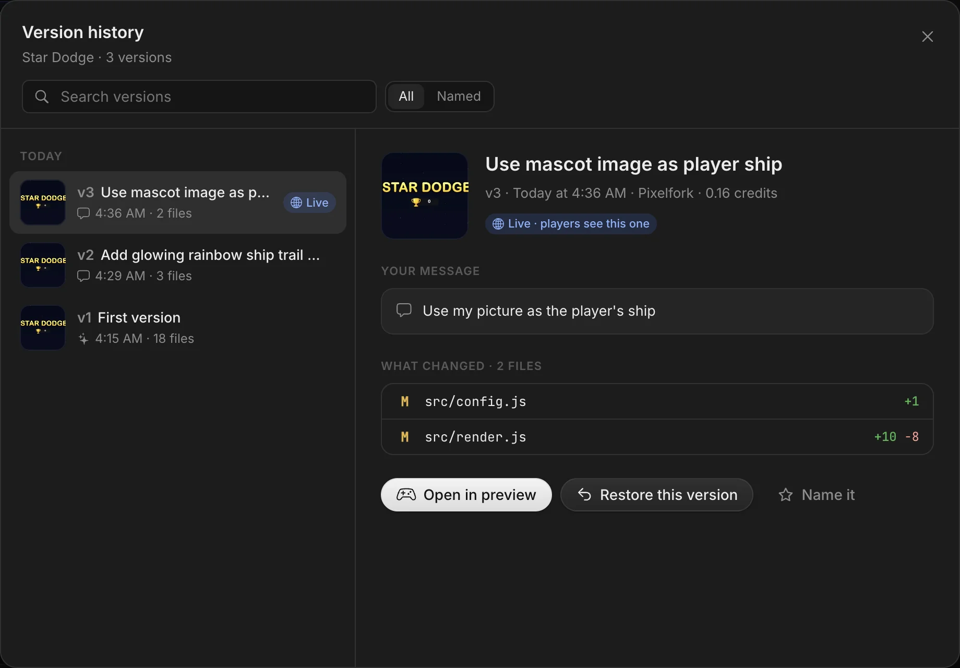Select the v1 First version row
Viewport: 960px width, 668px height.
(x=178, y=328)
